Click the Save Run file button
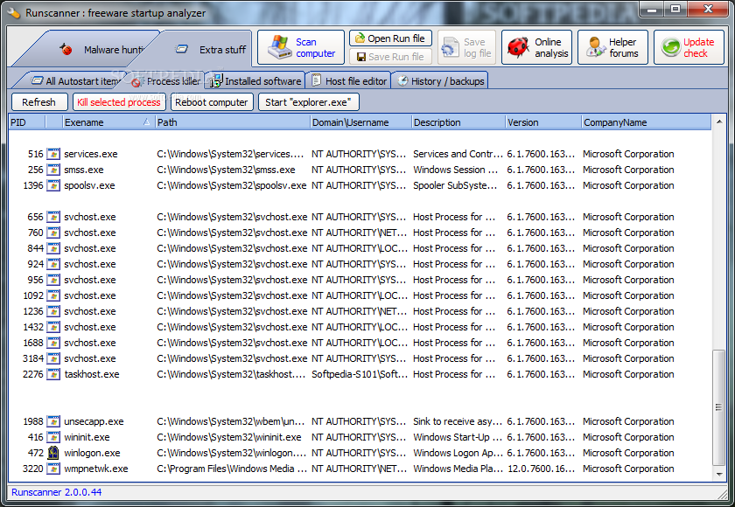The width and height of the screenshot is (735, 507). coord(390,57)
